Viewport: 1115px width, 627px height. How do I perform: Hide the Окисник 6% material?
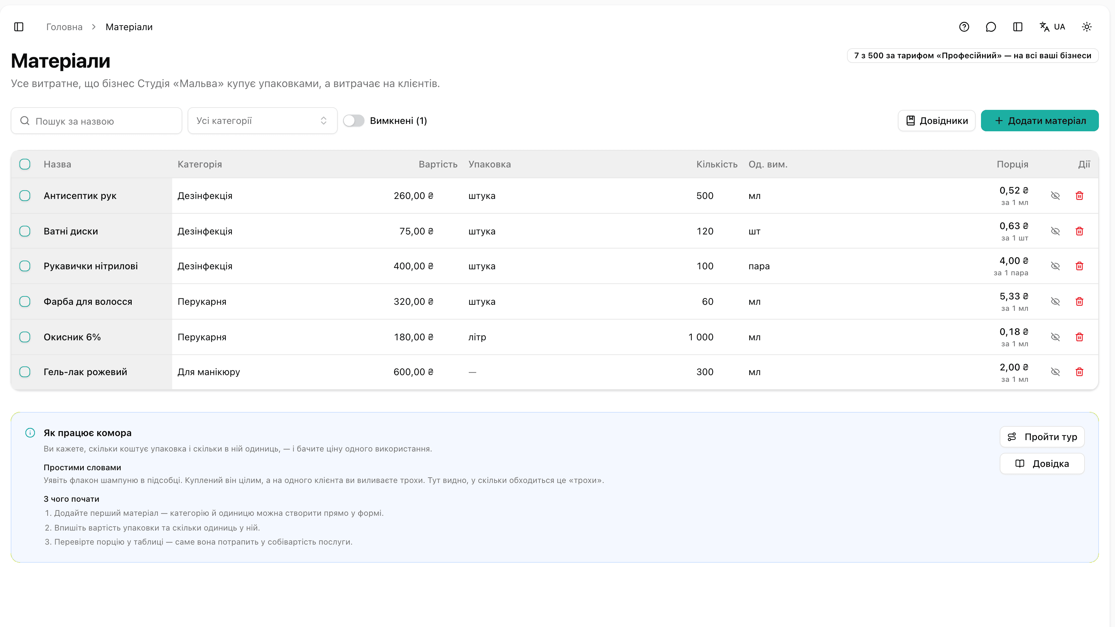tap(1055, 337)
